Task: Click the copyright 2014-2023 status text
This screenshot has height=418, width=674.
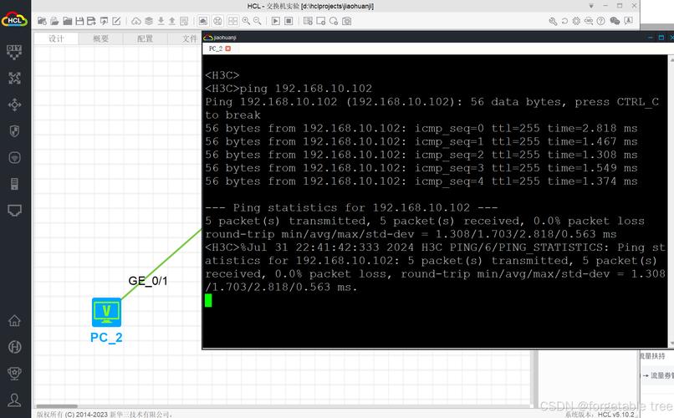Action: (x=105, y=415)
